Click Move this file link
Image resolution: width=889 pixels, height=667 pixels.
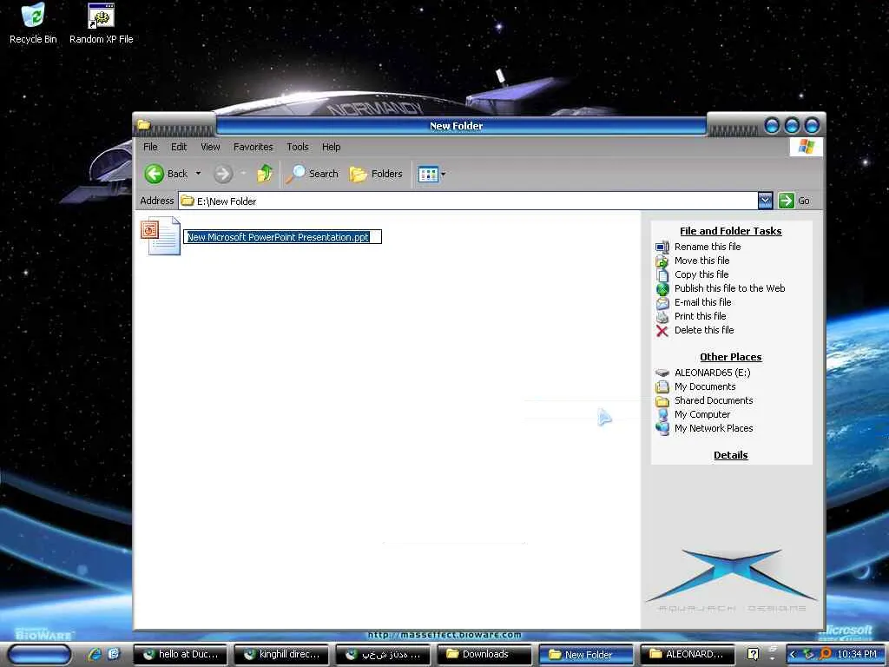(701, 261)
